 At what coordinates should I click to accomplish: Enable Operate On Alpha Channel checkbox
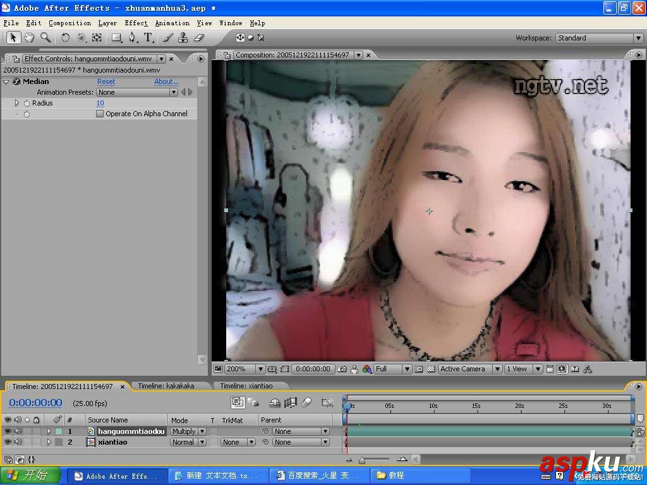click(x=100, y=114)
